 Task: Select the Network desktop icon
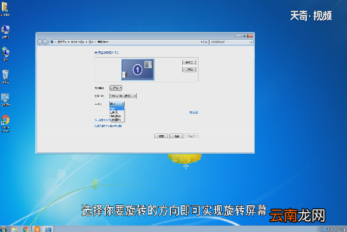(x=5, y=54)
